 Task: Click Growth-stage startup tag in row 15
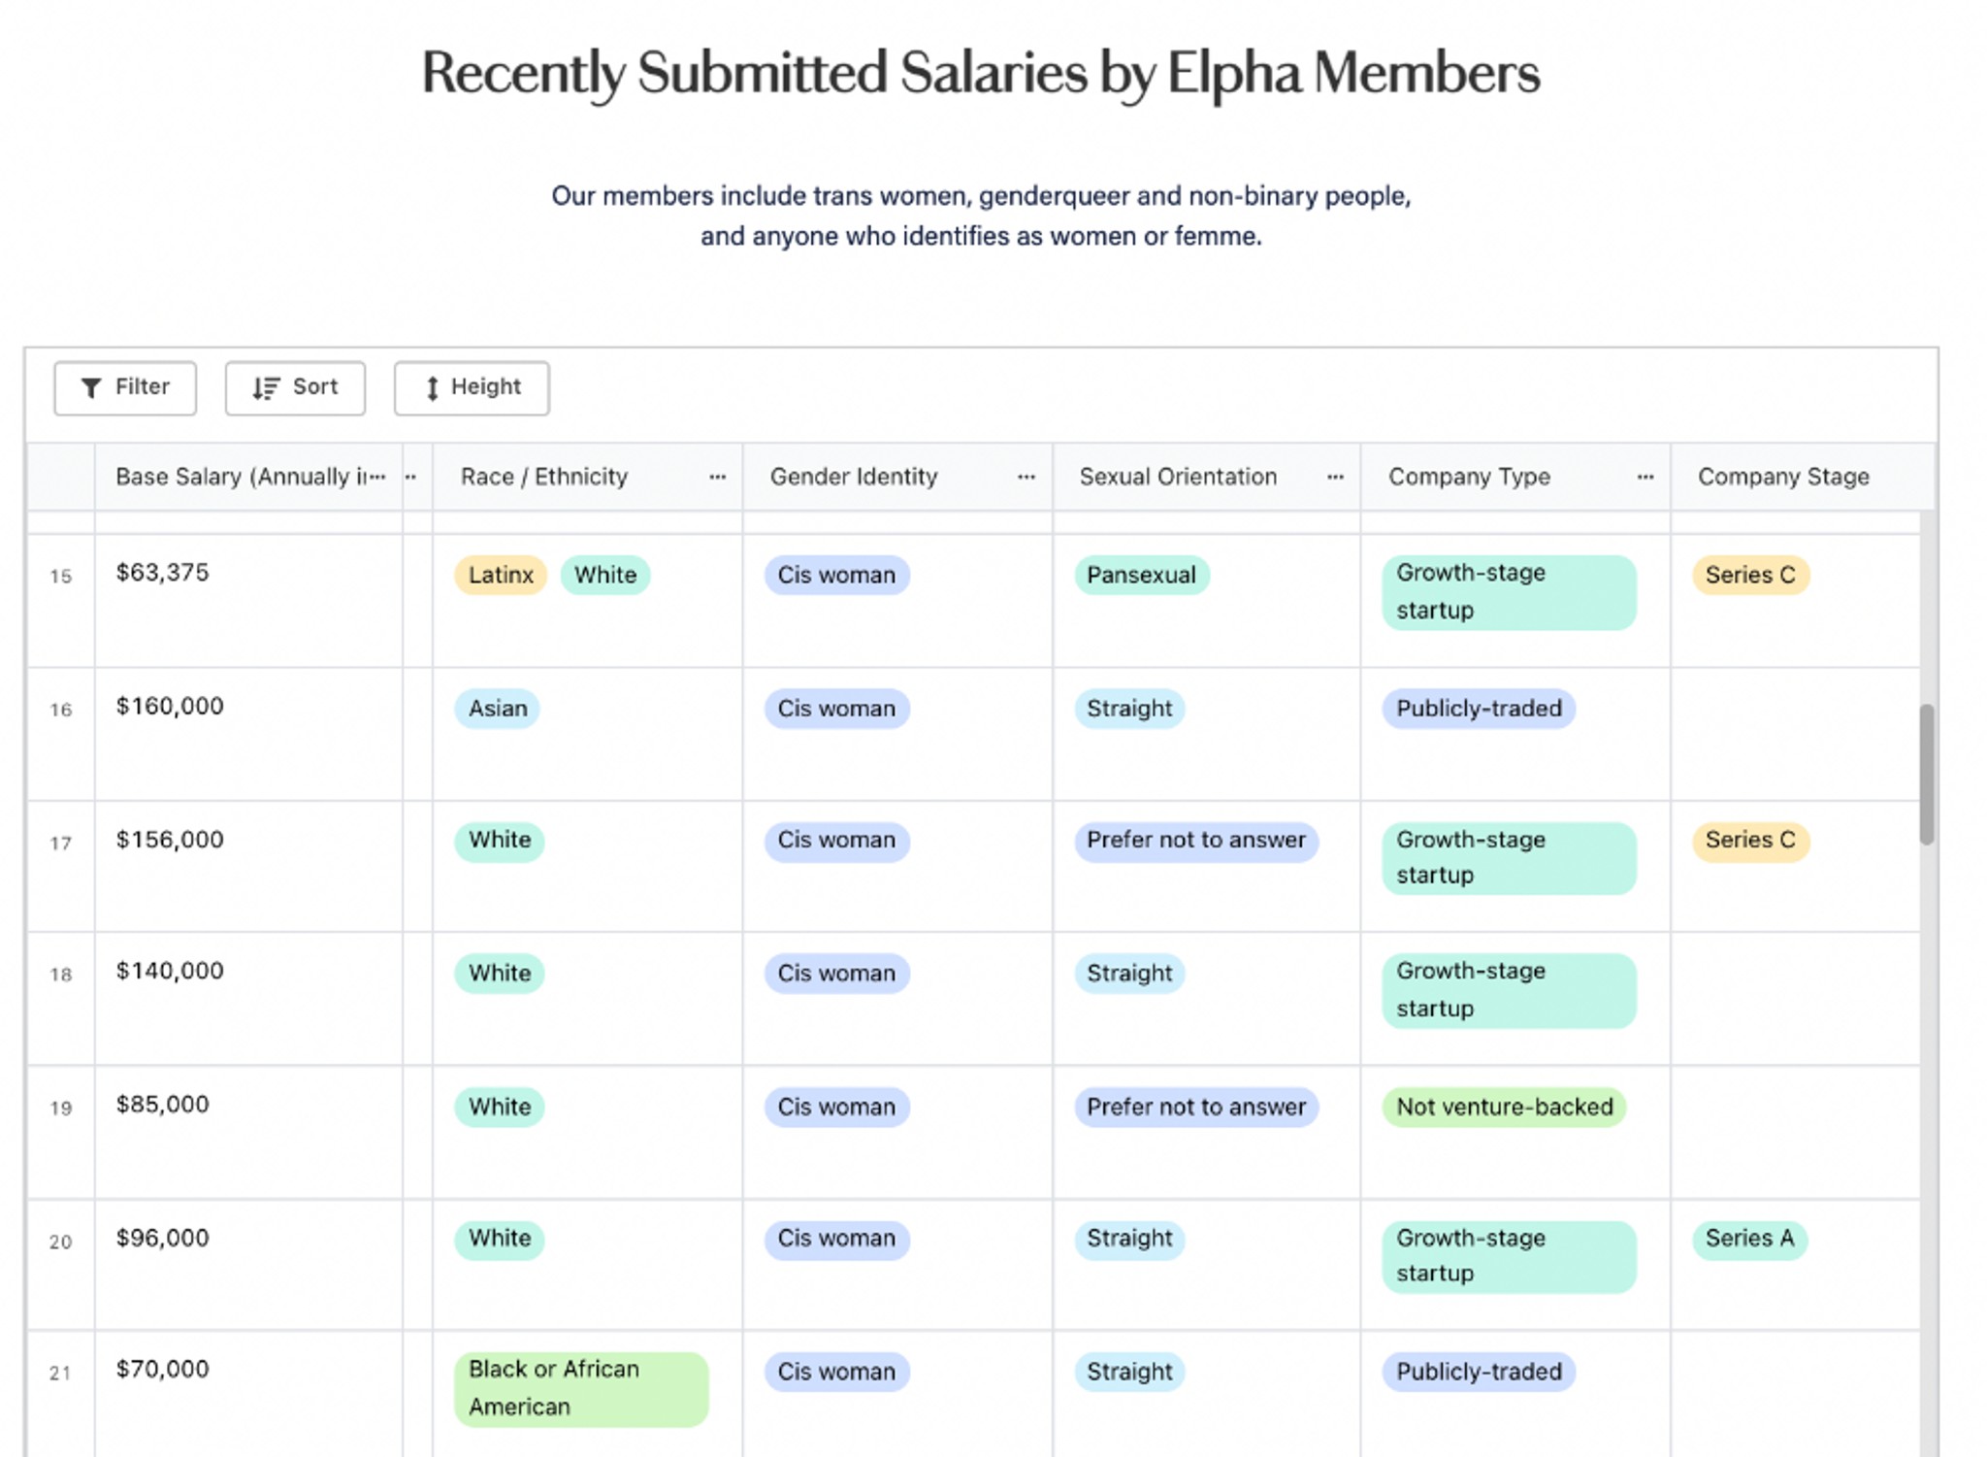point(1509,592)
